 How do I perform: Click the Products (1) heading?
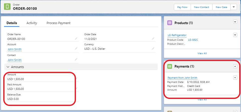click(184, 23)
